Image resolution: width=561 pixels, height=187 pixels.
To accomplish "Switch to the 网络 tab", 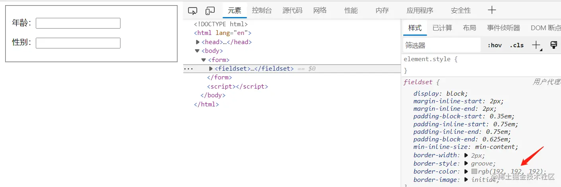I will point(320,11).
